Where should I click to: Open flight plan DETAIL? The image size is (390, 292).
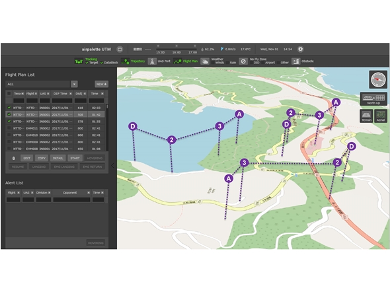58,159
